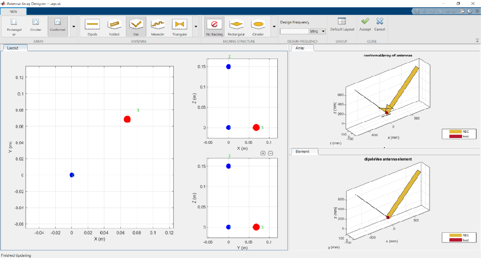Image resolution: width=481 pixels, height=258 pixels.
Task: Select the Conformal array type
Action: [58, 26]
